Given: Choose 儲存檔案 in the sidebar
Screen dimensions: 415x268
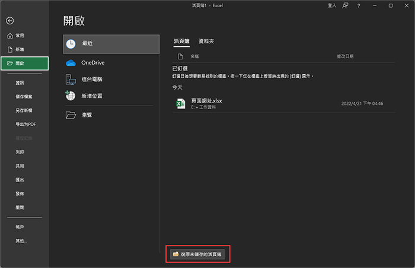Looking at the screenshot, I should 25,97.
